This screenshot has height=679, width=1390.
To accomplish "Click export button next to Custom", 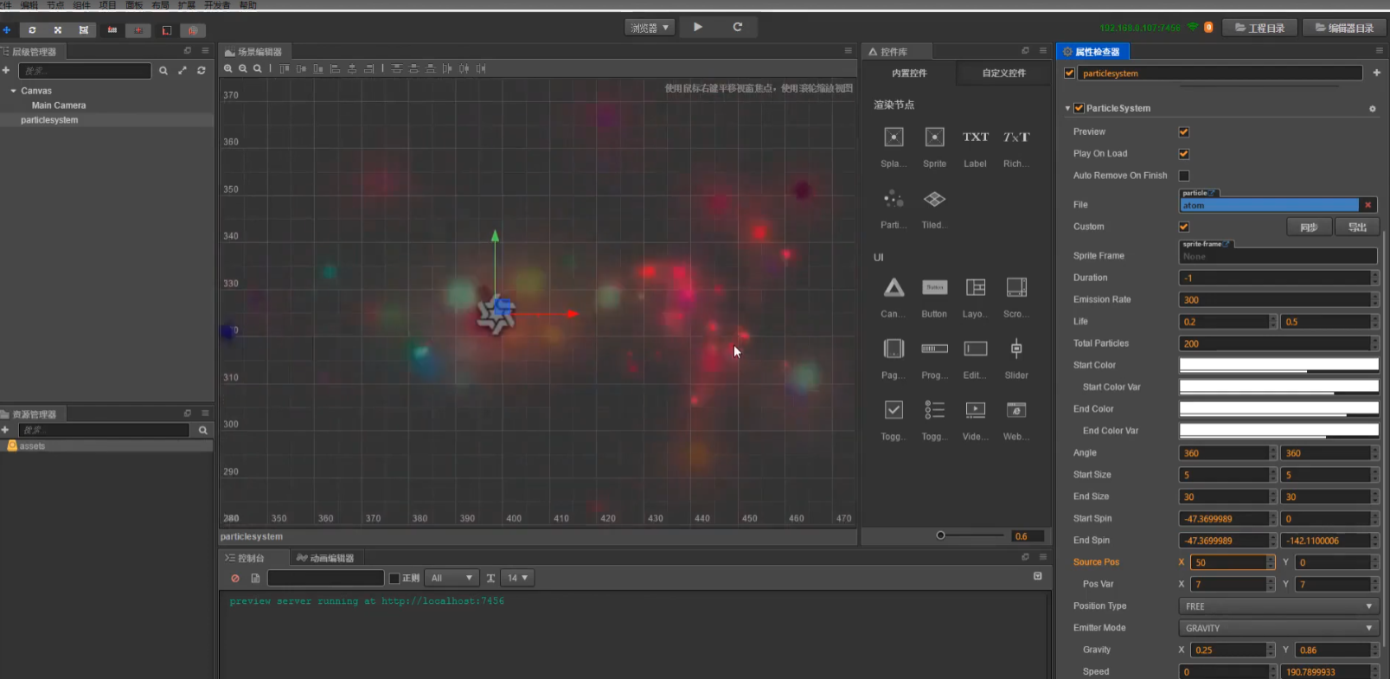I will pyautogui.click(x=1357, y=227).
